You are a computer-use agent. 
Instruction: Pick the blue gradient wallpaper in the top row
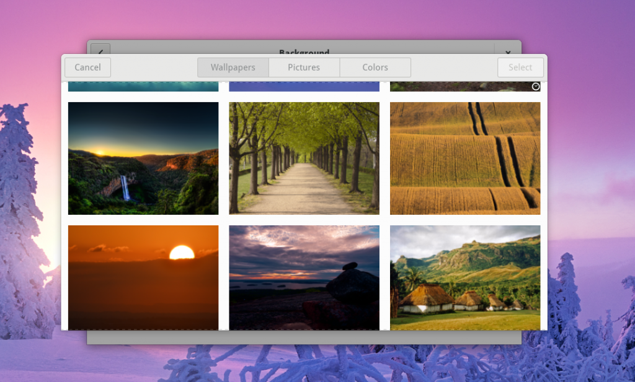(304, 85)
